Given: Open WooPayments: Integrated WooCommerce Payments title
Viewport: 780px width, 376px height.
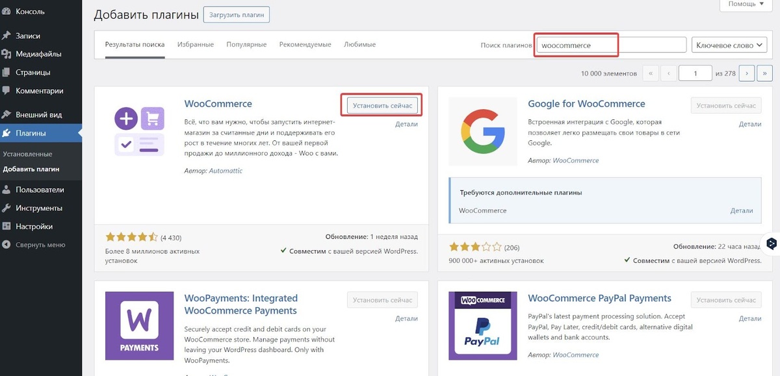Looking at the screenshot, I should 241,305.
